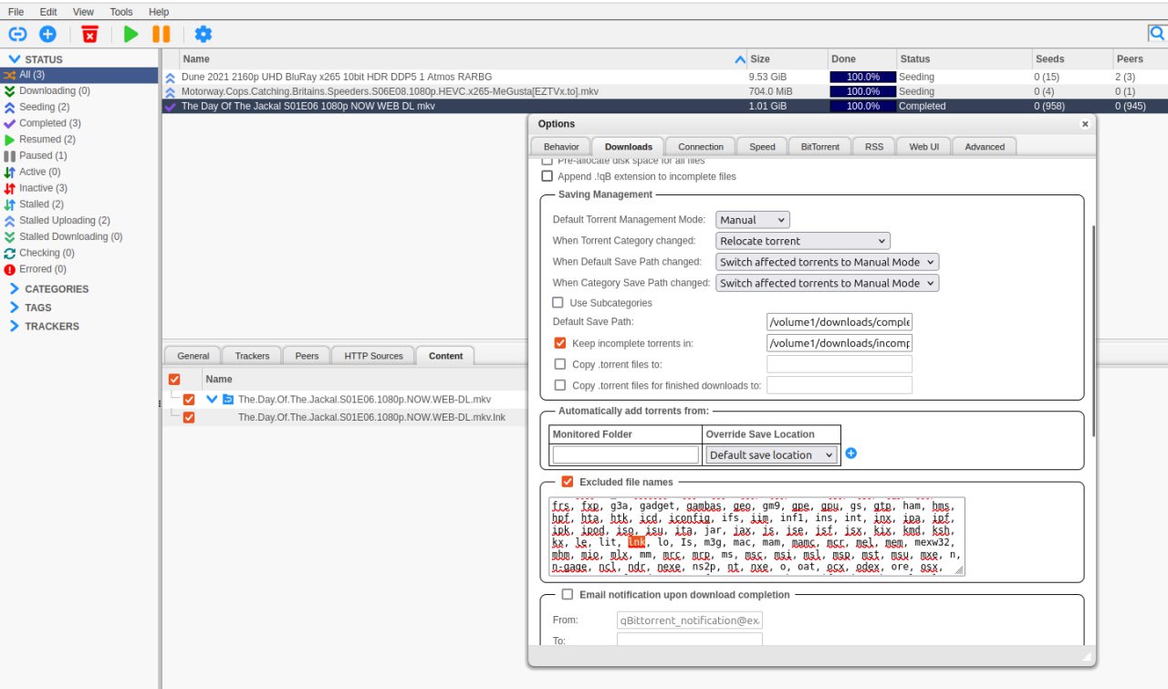Click the add torrent file plus icon

coord(47,34)
